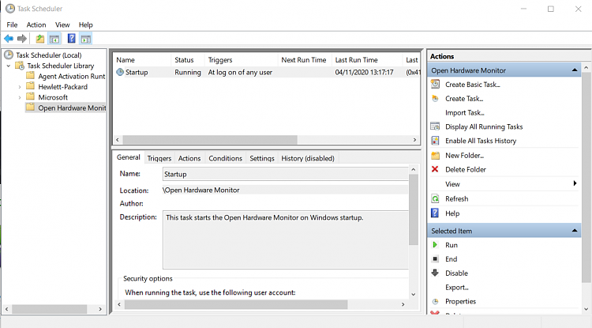Switch to the Triggers tab

pos(159,158)
